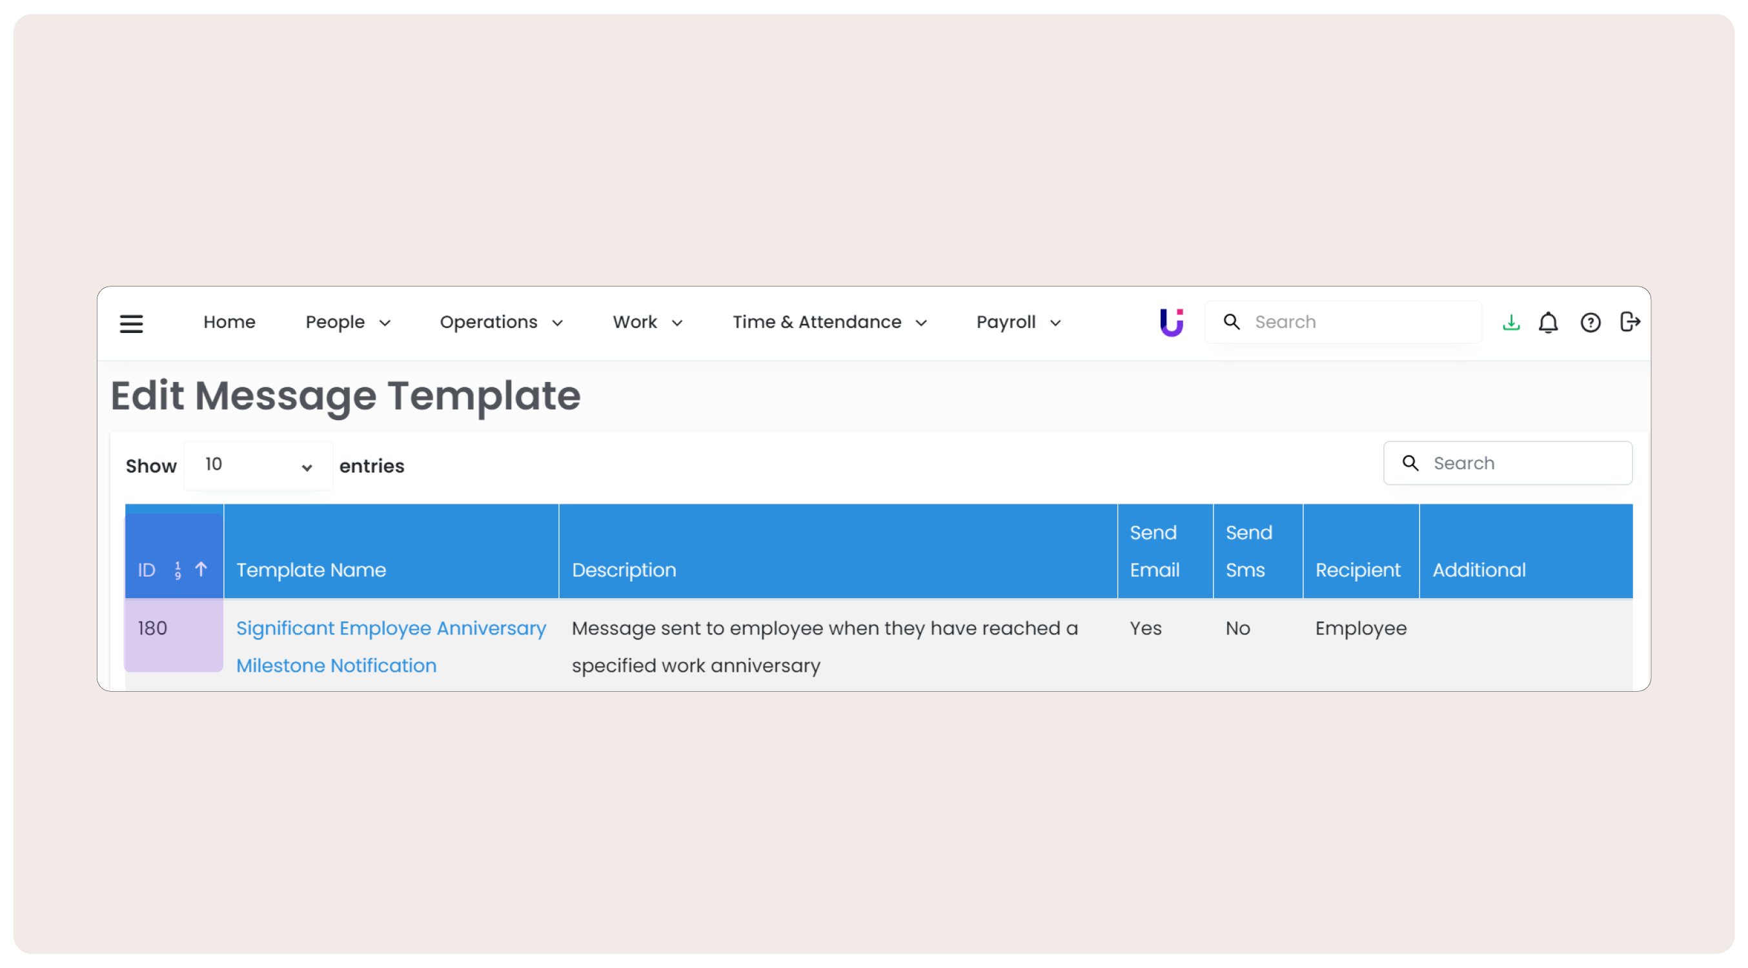Viewport: 1748px width, 968px height.
Task: Open the hamburger menu icon
Action: coord(131,323)
